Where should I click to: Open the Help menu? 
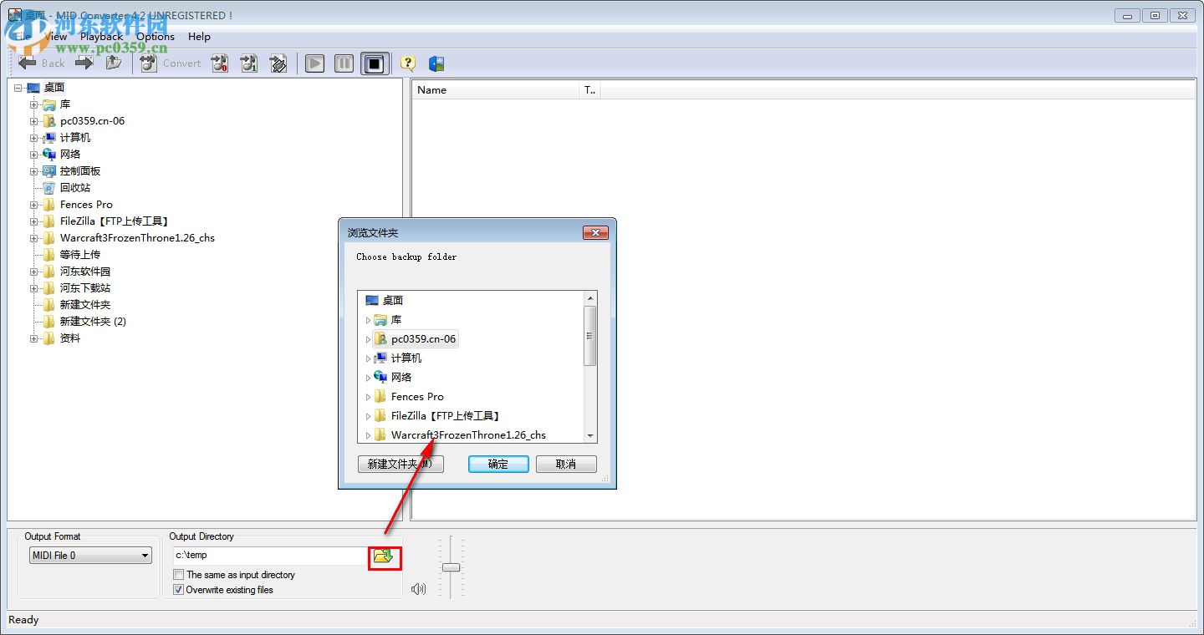click(199, 37)
